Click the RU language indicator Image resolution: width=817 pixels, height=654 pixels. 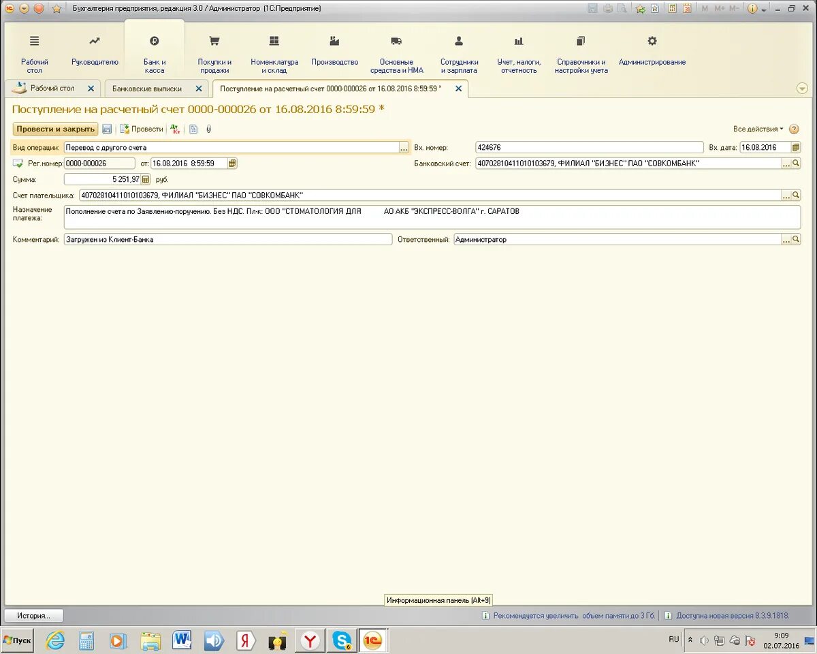pyautogui.click(x=673, y=639)
